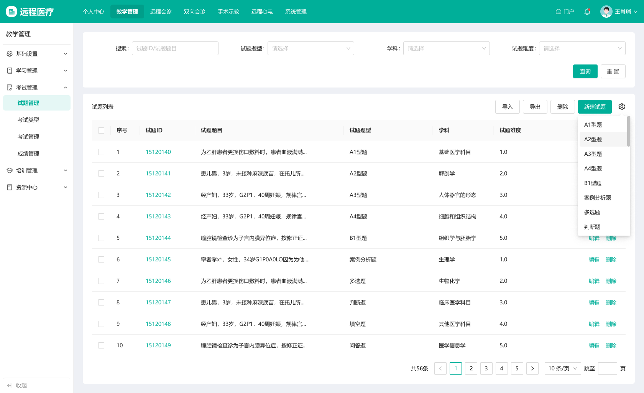Click the 门户 home icon
This screenshot has height=393, width=644.
pos(559,12)
